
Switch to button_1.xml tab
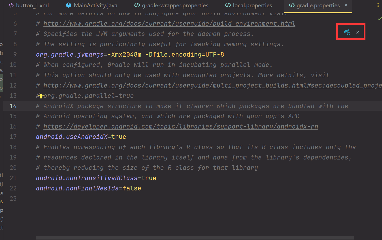pyautogui.click(x=29, y=5)
